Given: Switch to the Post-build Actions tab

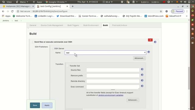Looking at the screenshot, I should [x=119, y=25].
